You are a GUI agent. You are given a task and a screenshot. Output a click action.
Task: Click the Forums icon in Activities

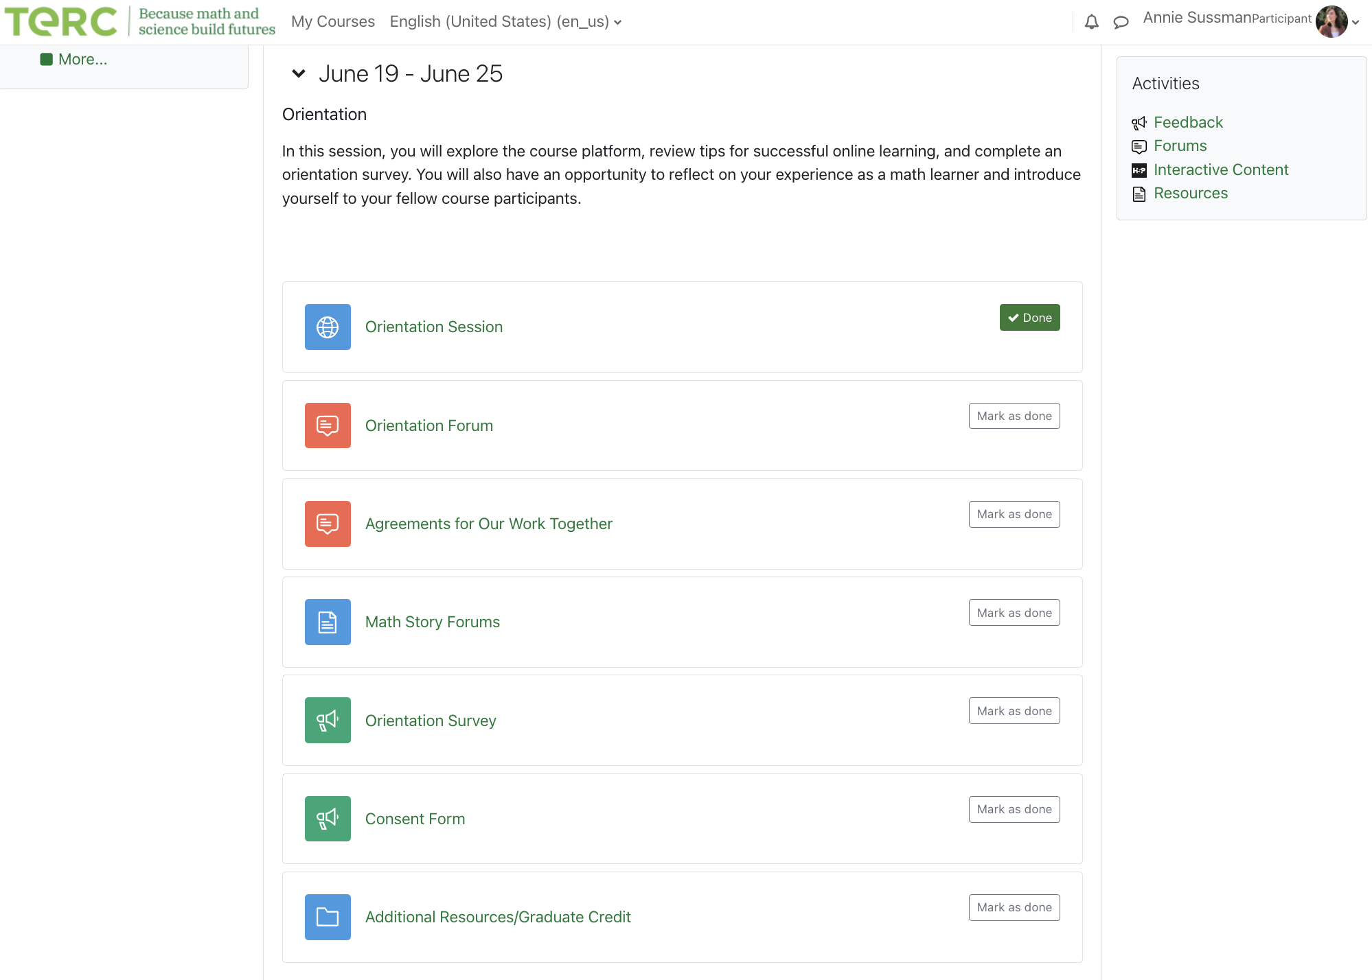1139,146
